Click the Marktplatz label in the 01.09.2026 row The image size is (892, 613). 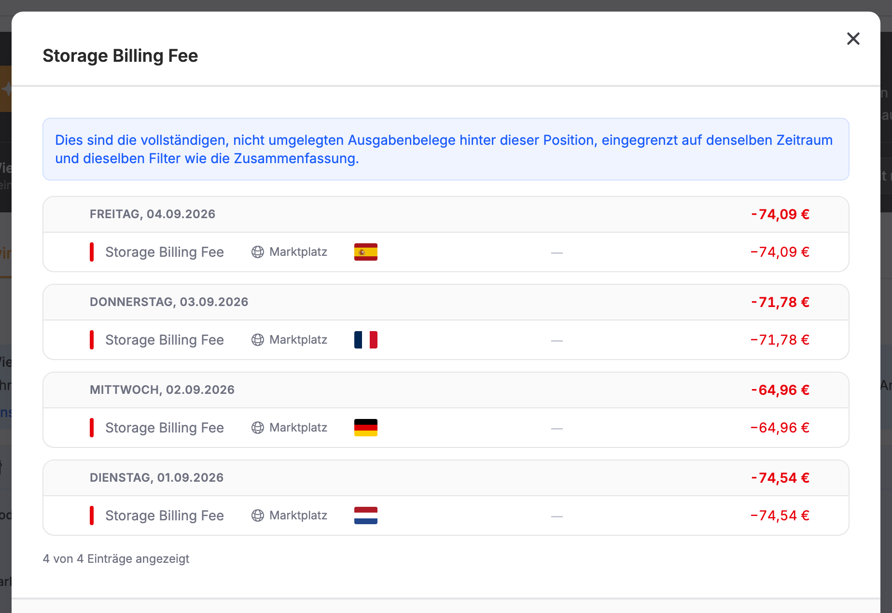coord(298,515)
